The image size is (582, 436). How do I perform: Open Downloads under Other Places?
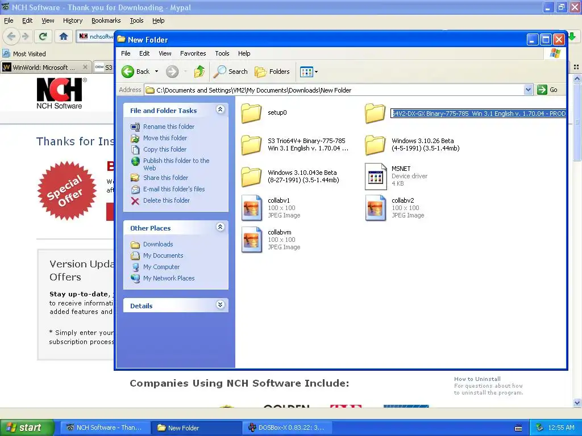[158, 244]
